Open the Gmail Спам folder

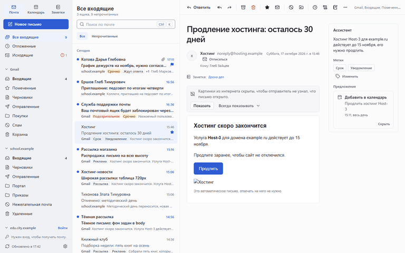36,125
